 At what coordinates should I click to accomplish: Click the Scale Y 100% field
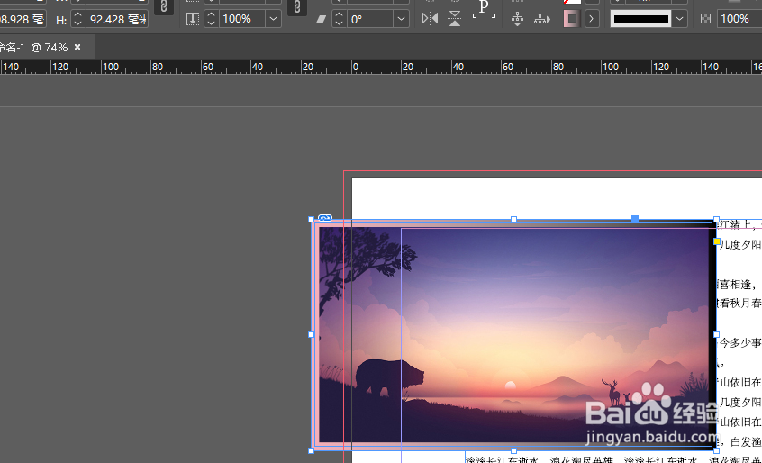pos(242,19)
